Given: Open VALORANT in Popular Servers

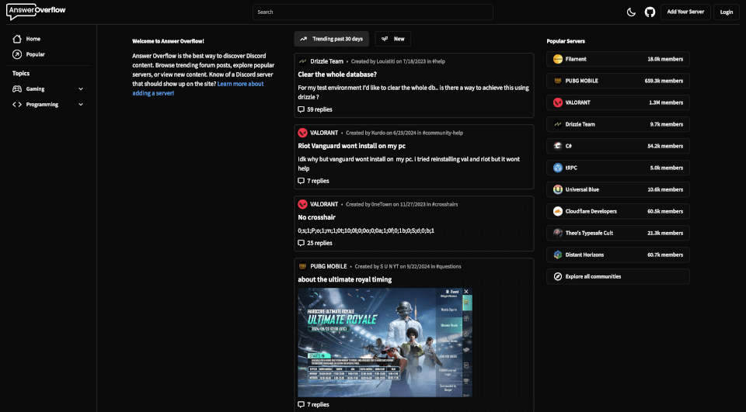Looking at the screenshot, I should [x=618, y=102].
